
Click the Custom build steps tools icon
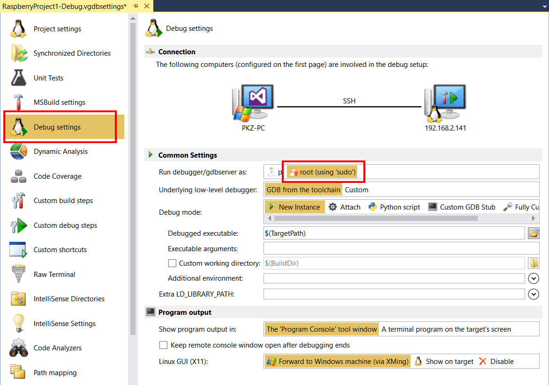pyautogui.click(x=18, y=201)
